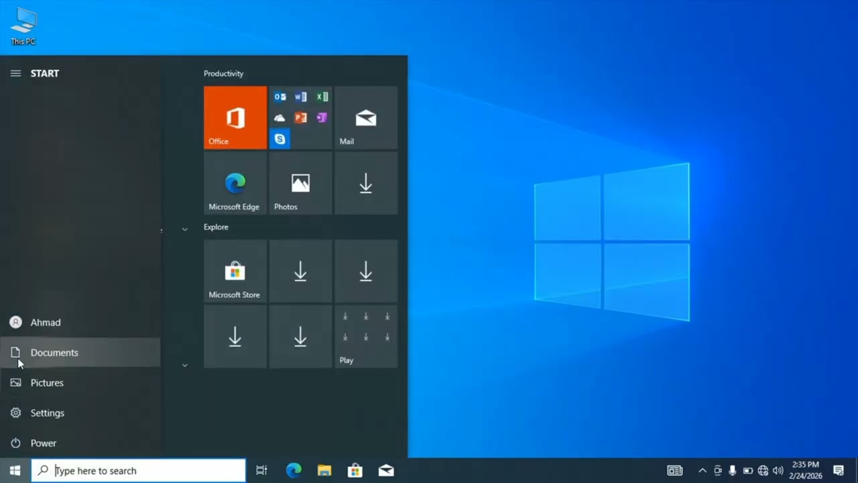Collapse arrow beside the Explore group

click(x=185, y=229)
